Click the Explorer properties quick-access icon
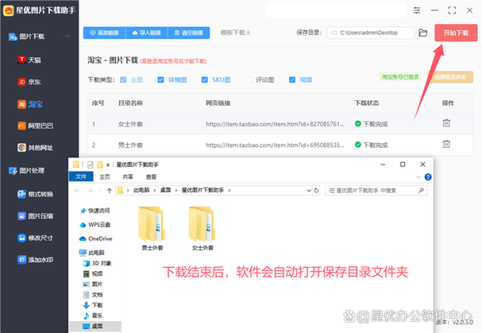Image resolution: width=482 pixels, height=333 pixels. tap(90, 165)
